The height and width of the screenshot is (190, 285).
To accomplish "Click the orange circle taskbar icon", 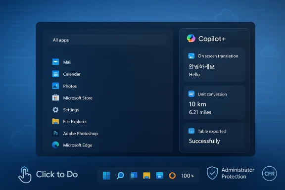I will point(172,176).
